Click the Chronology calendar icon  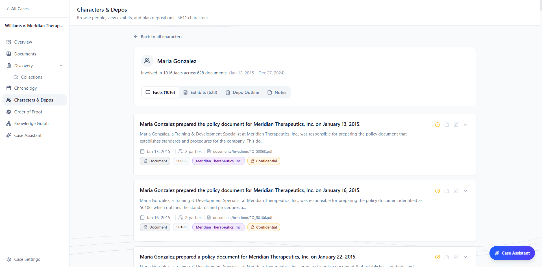pyautogui.click(x=9, y=88)
